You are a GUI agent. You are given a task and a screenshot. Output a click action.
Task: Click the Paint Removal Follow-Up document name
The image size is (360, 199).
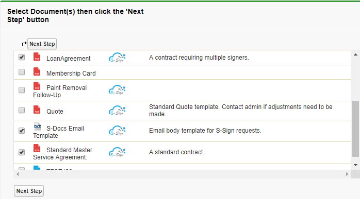60,92
